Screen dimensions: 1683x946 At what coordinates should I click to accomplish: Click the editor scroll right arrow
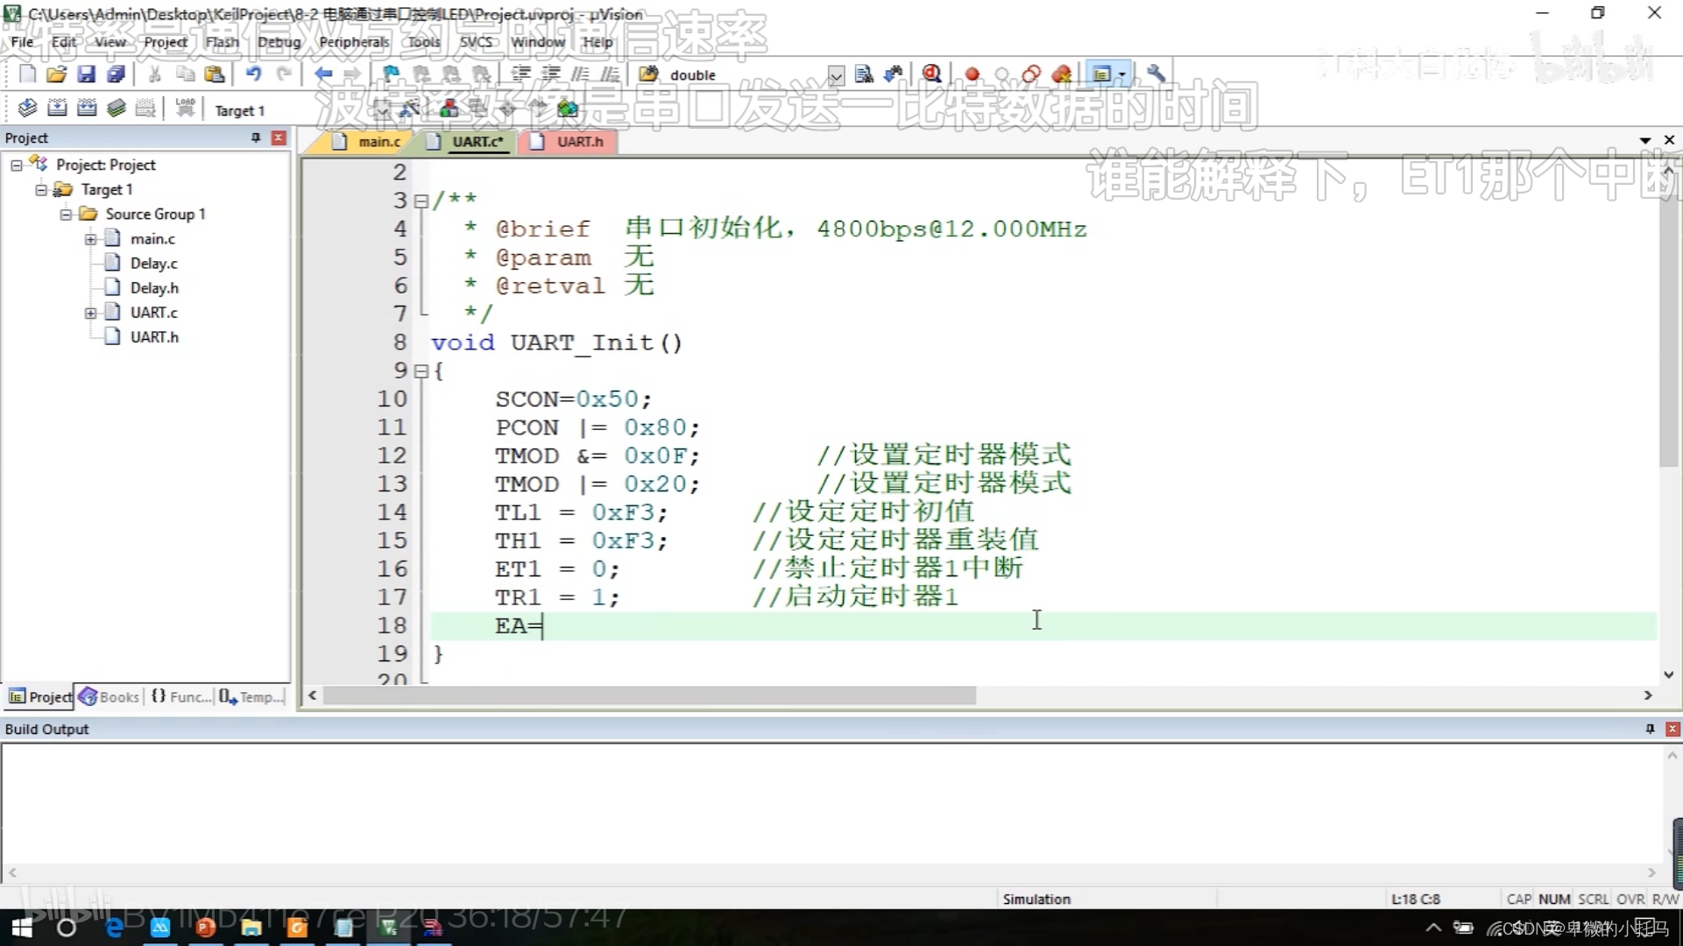[x=1648, y=695]
